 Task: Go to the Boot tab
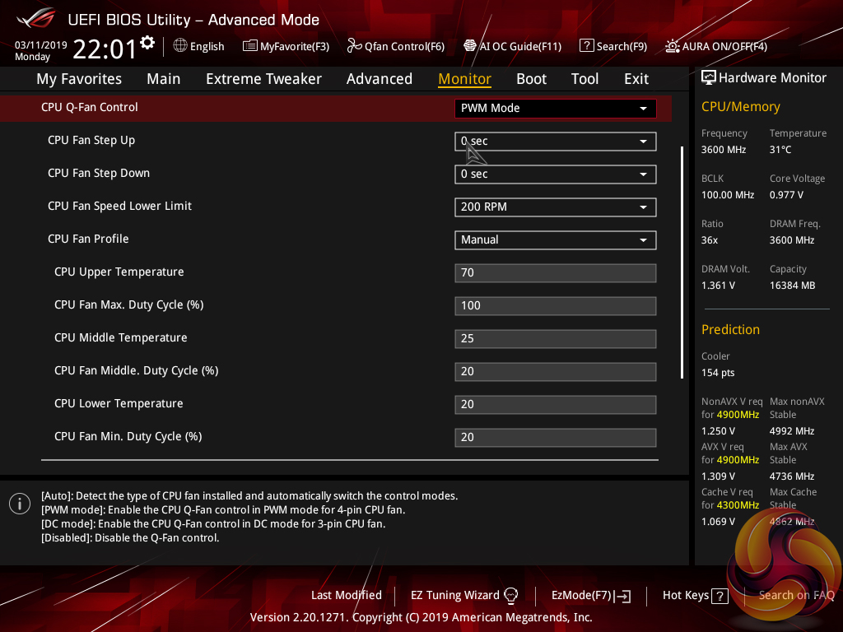point(531,79)
